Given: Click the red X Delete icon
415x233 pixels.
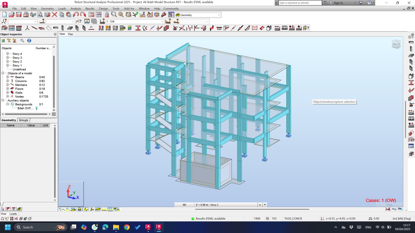Looking at the screenshot, I should (54, 15).
